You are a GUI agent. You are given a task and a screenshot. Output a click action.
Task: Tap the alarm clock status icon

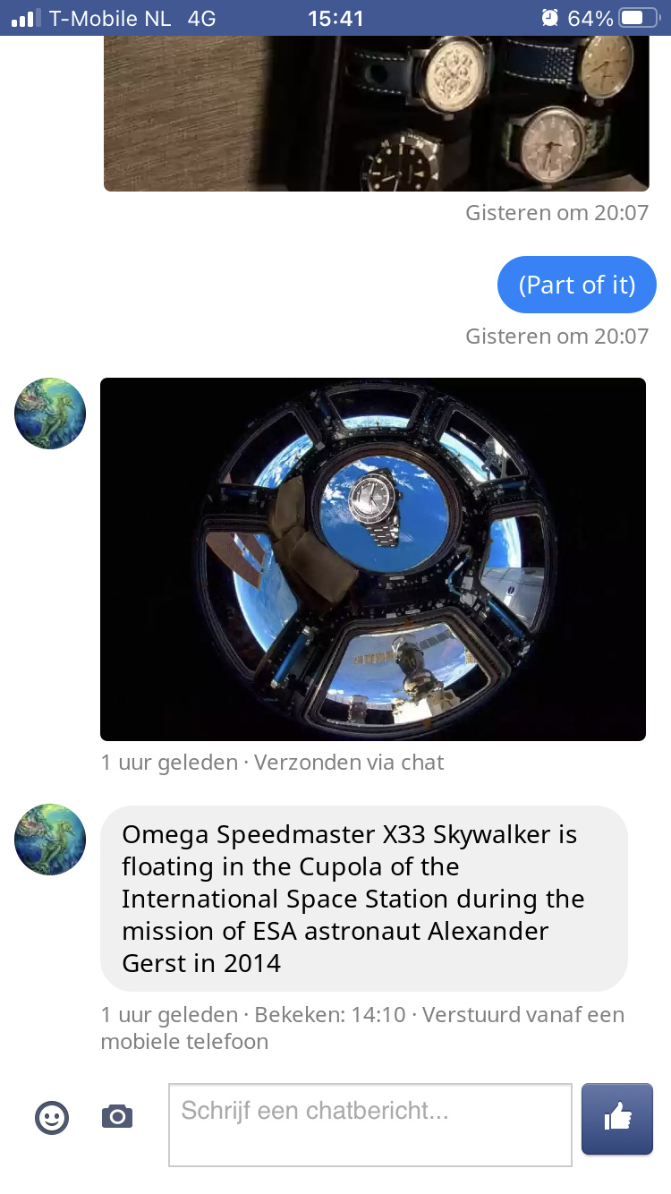point(549,18)
